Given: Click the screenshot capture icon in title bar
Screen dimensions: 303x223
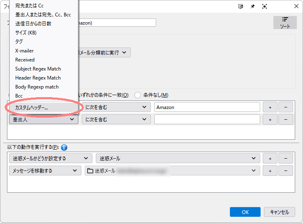Looking at the screenshot, I should pos(264,7).
